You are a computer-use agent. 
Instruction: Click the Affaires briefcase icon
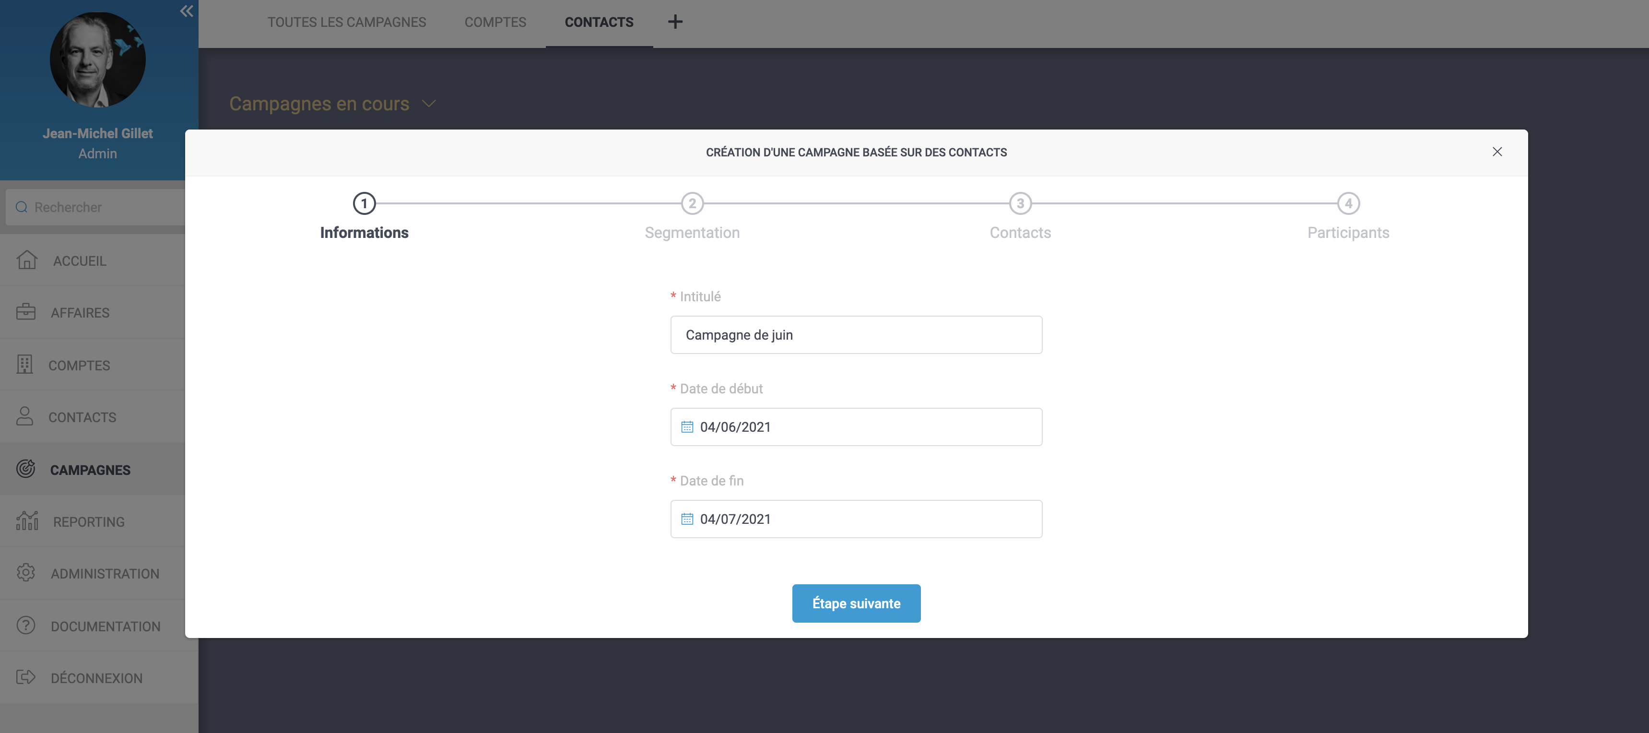25,312
